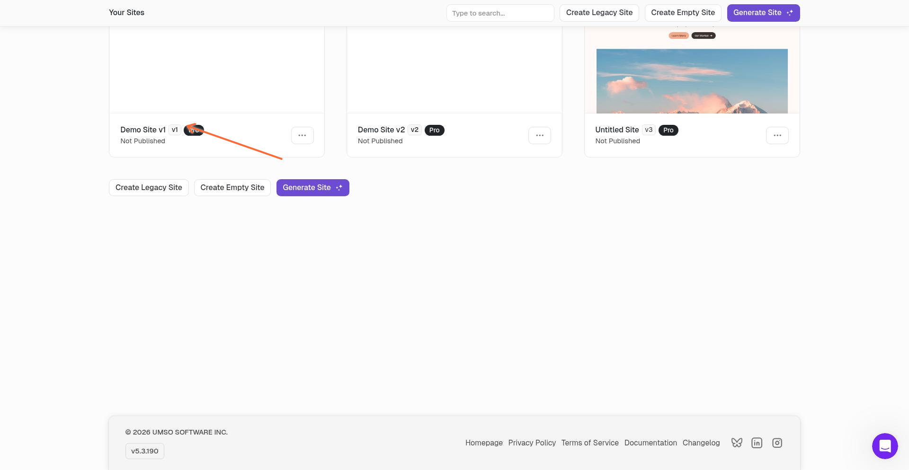This screenshot has height=470, width=909.
Task: Open the chat support bubble
Action: [885, 446]
